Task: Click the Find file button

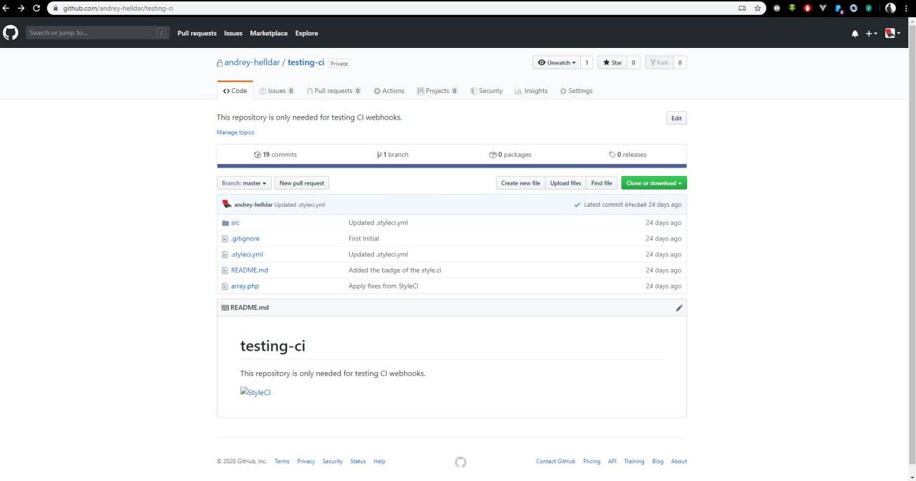Action: tap(602, 183)
